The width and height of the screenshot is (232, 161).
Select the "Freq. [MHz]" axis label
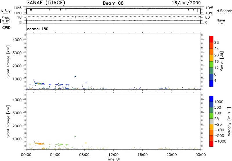[6, 19]
